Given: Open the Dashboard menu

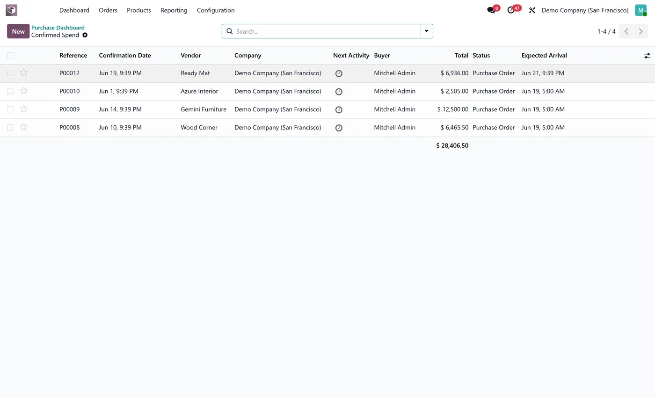Looking at the screenshot, I should [x=74, y=10].
